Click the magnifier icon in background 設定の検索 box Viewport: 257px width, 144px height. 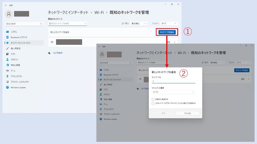point(41,24)
